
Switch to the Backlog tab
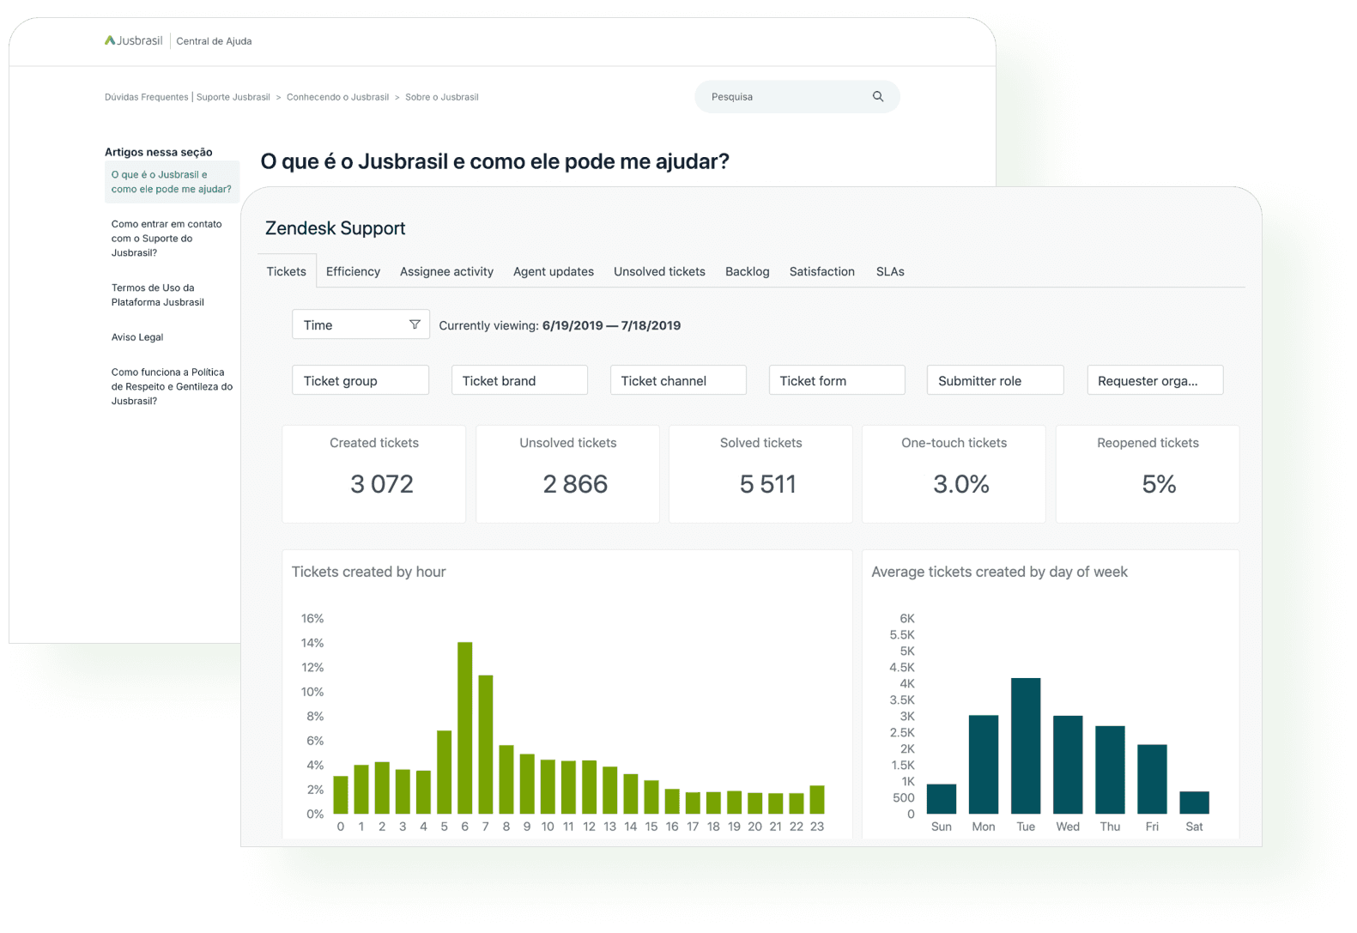pyautogui.click(x=748, y=271)
